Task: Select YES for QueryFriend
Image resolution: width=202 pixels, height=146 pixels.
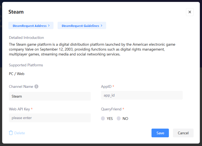Action: click(x=103, y=118)
